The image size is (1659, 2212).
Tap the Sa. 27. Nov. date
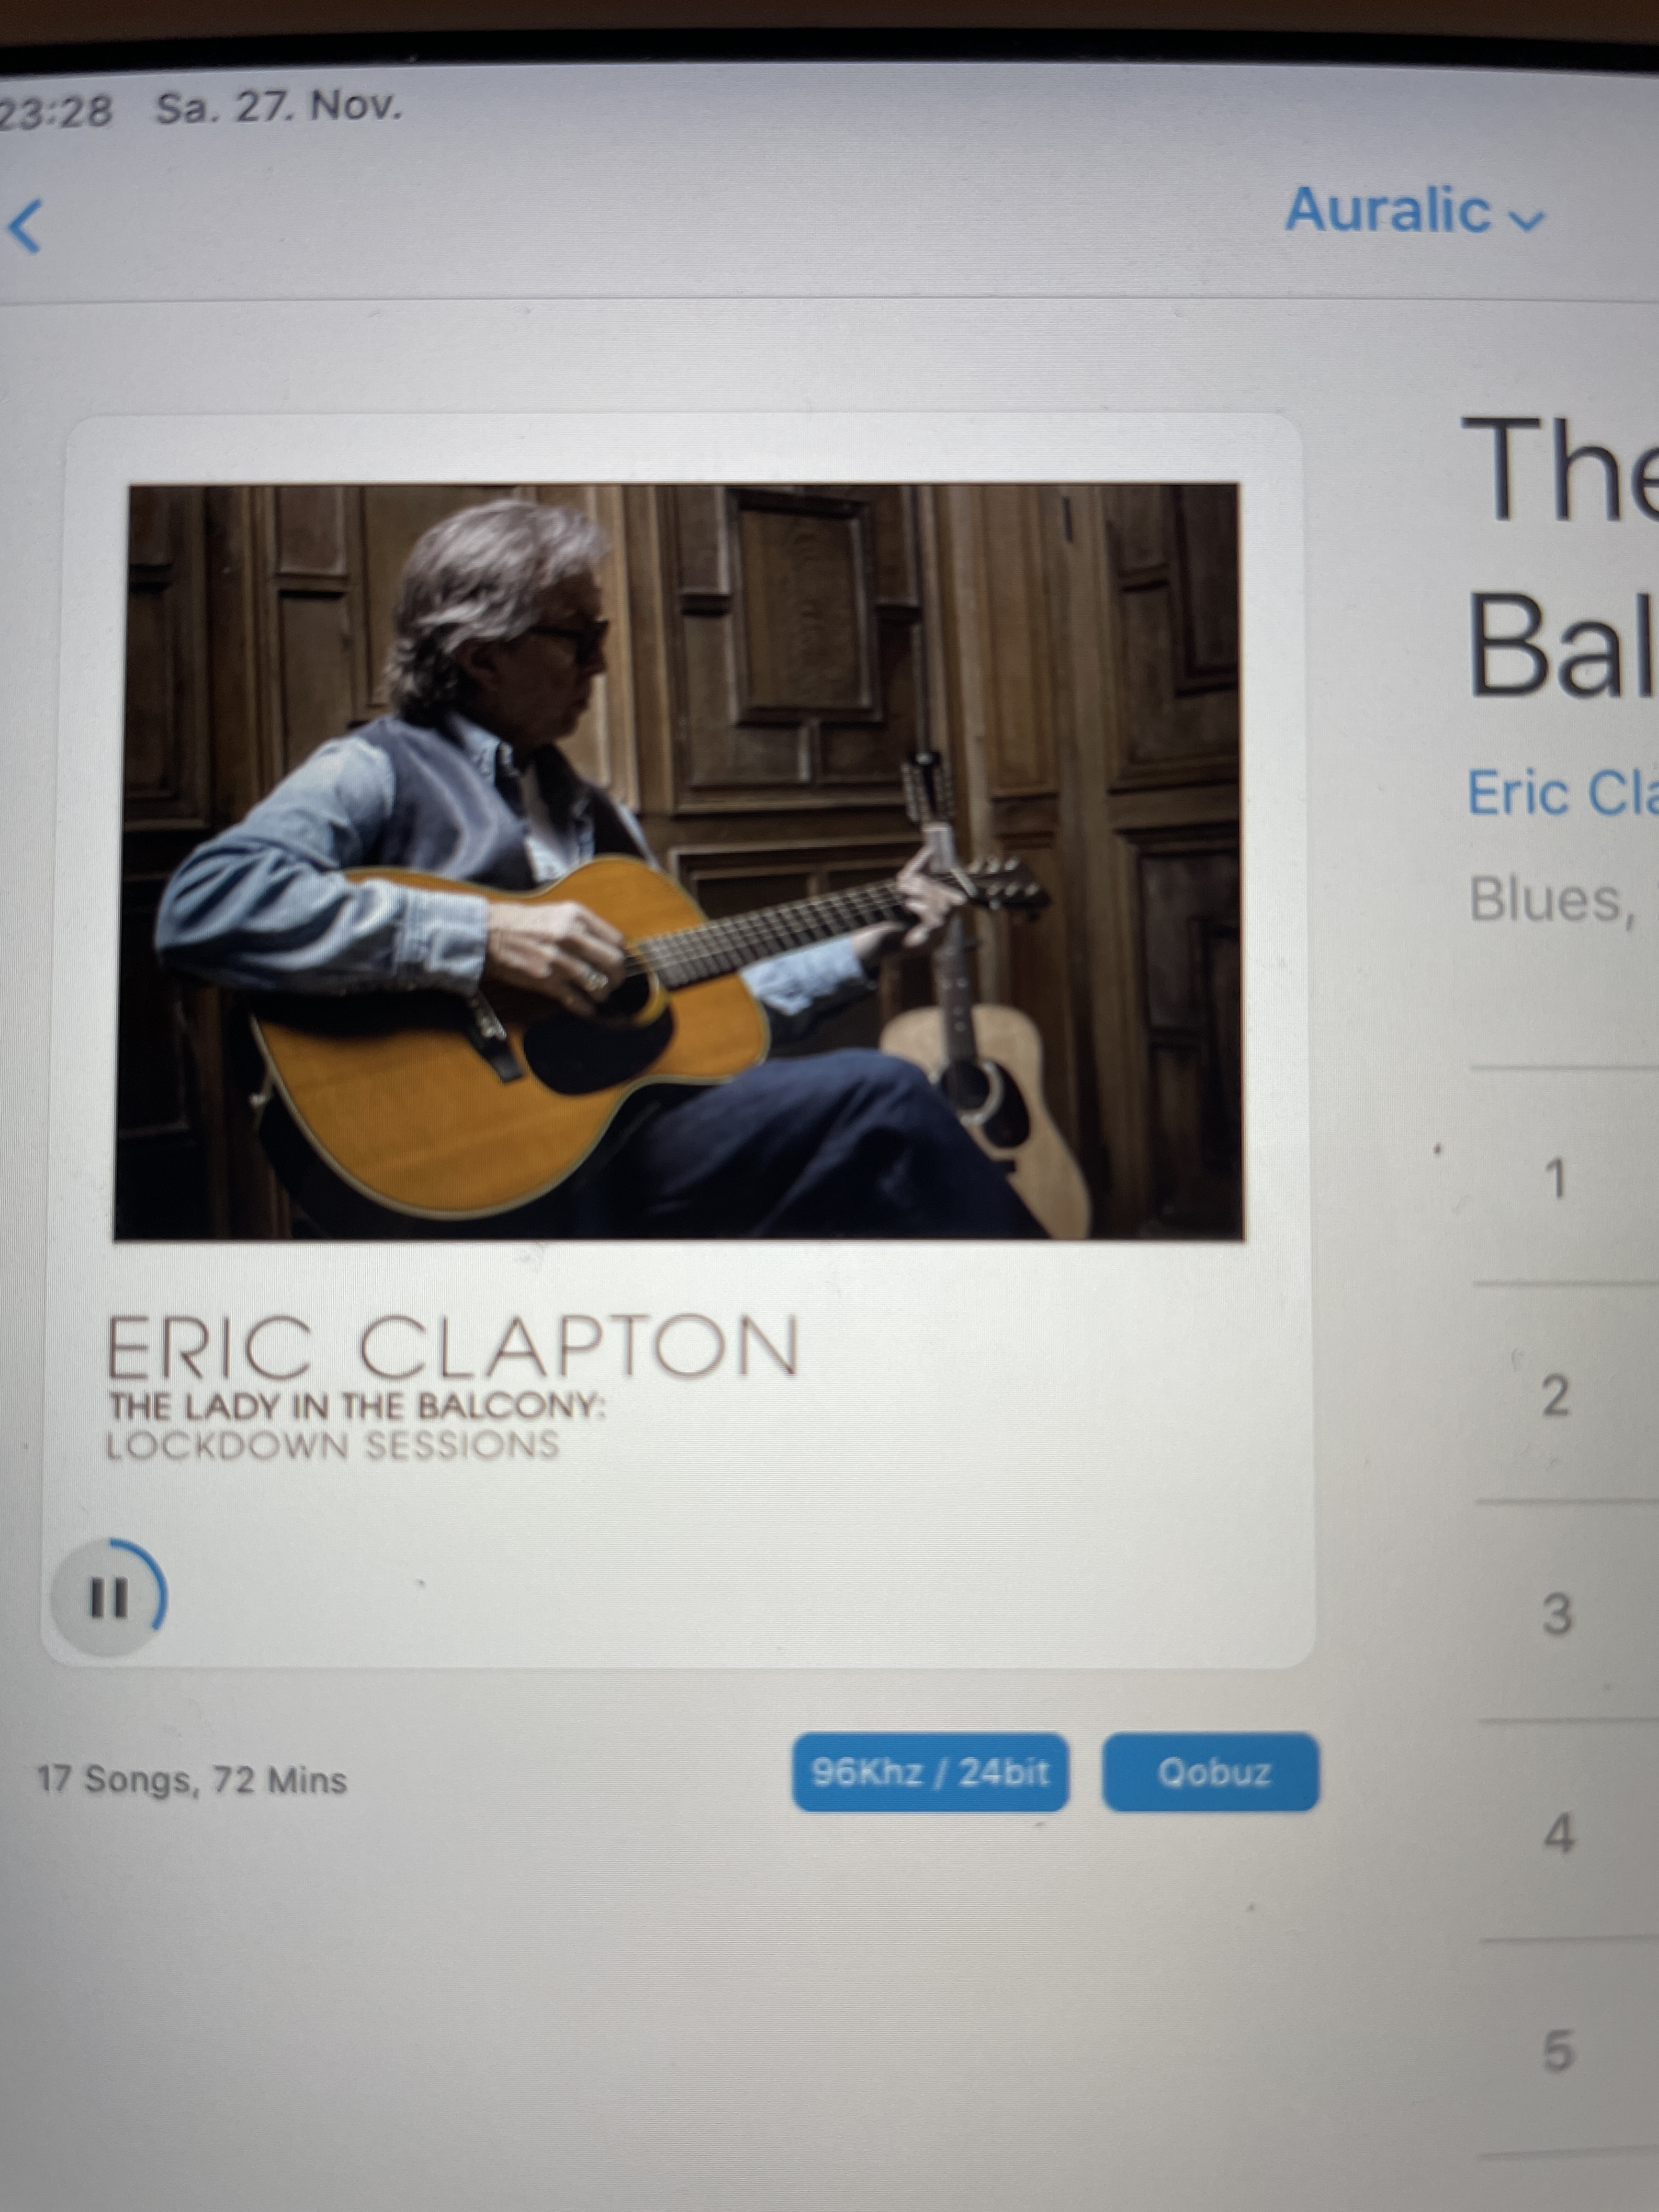click(x=278, y=106)
